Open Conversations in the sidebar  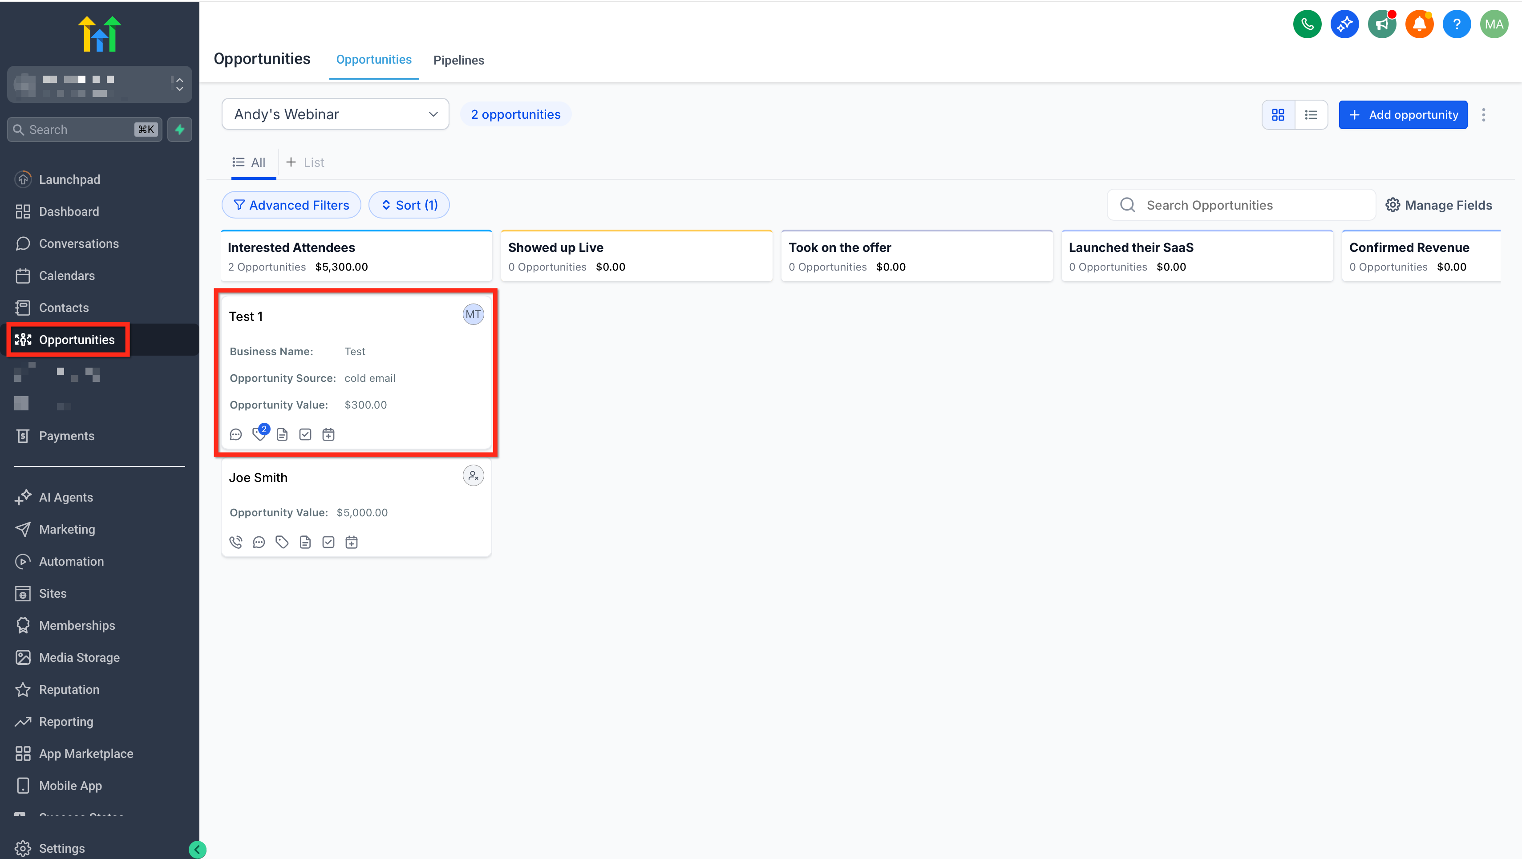79,243
